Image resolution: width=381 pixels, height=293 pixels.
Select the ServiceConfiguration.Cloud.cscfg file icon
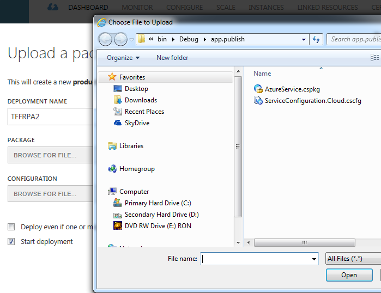pyautogui.click(x=258, y=101)
